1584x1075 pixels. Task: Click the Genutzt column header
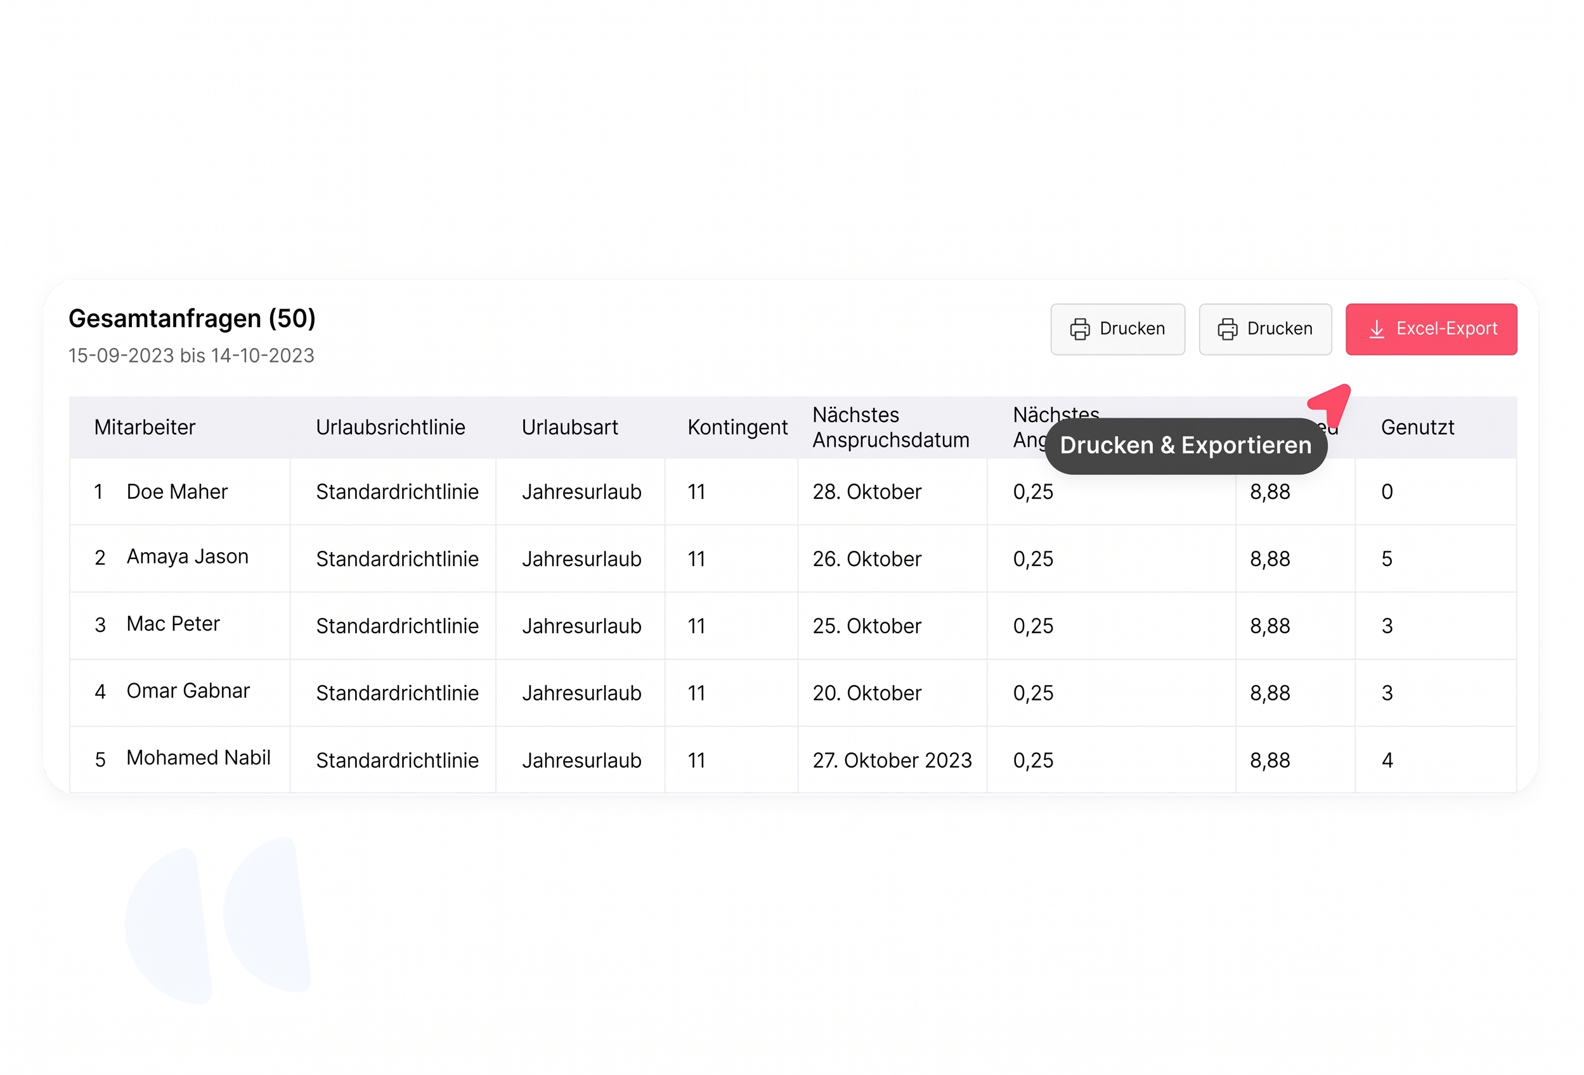point(1417,427)
